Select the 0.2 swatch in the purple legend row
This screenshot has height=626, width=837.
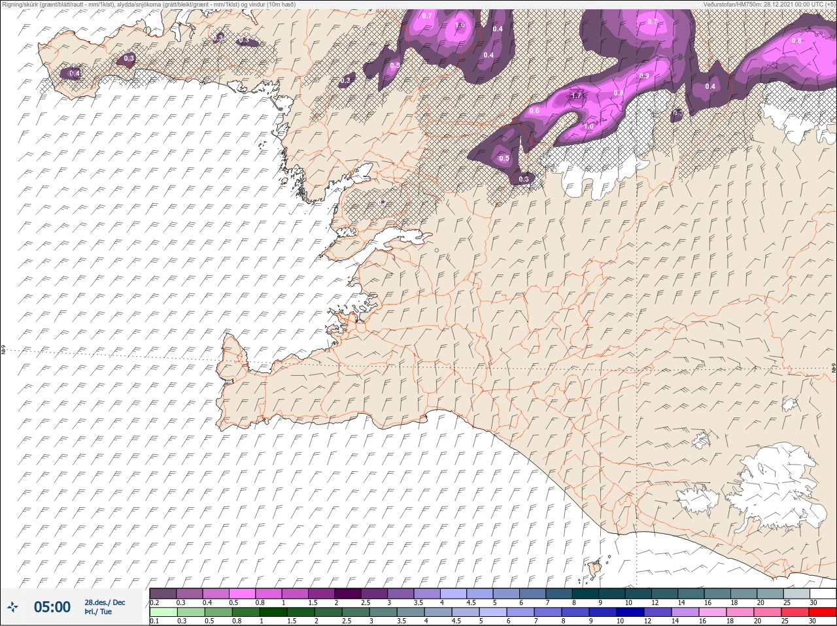point(163,593)
